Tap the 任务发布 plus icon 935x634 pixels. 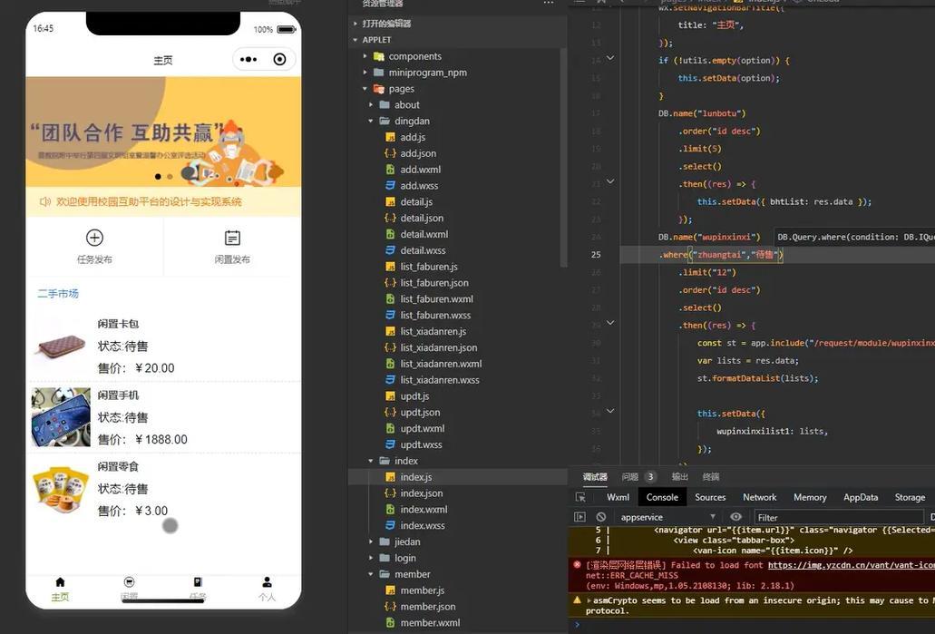click(x=94, y=238)
